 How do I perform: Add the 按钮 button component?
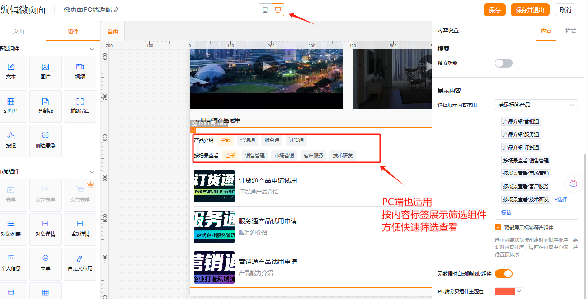(x=11, y=141)
